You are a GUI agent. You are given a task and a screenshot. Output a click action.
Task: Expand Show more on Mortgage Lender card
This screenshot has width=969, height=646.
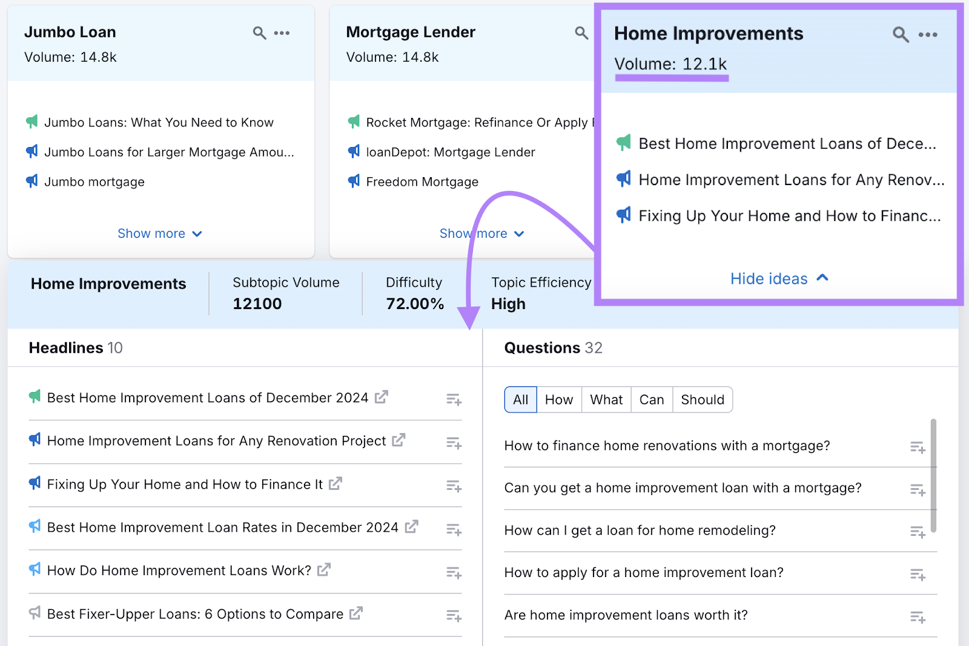pyautogui.click(x=482, y=233)
